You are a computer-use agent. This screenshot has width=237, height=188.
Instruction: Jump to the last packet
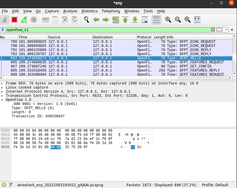pos(135,20)
